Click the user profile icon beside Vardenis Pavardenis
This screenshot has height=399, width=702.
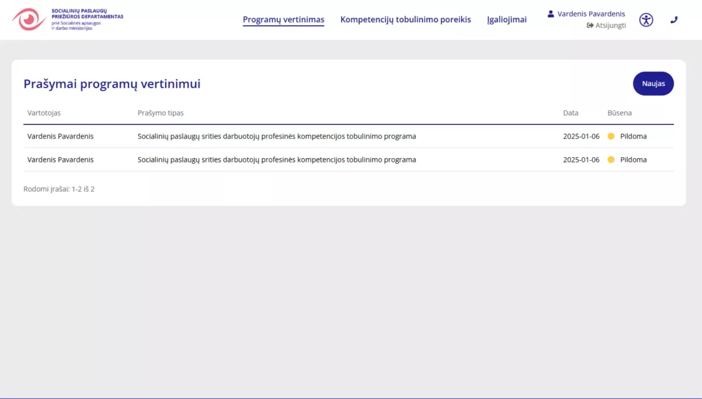[x=550, y=13]
